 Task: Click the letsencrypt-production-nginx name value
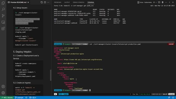coord(72,54)
